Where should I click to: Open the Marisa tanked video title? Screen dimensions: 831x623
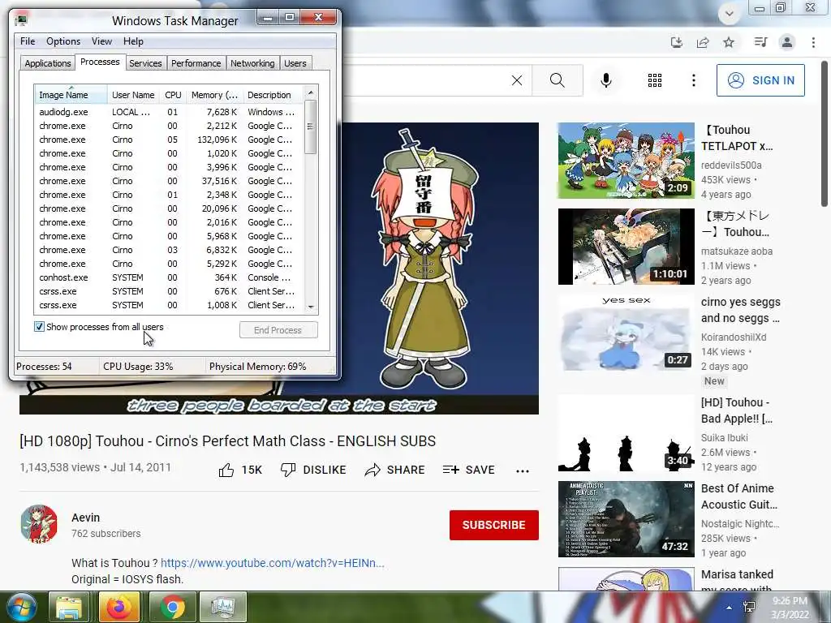[737, 581]
